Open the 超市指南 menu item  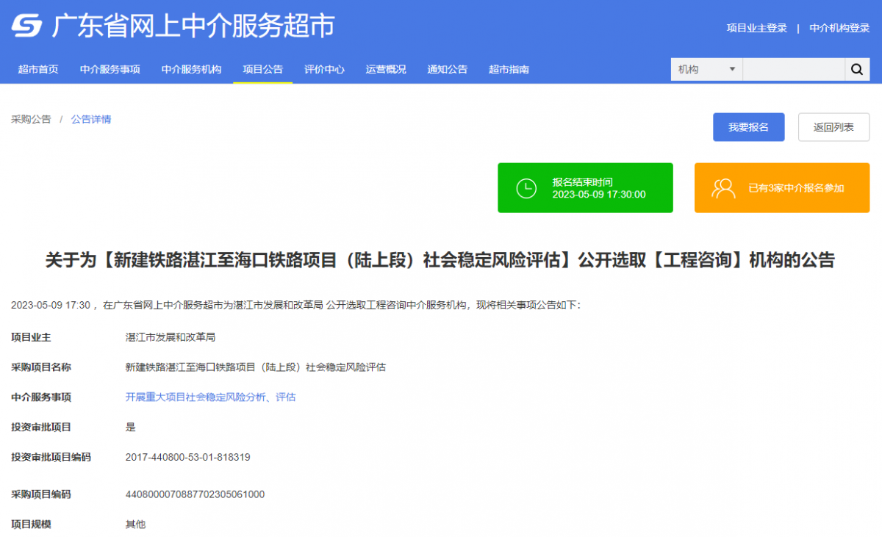click(x=509, y=70)
